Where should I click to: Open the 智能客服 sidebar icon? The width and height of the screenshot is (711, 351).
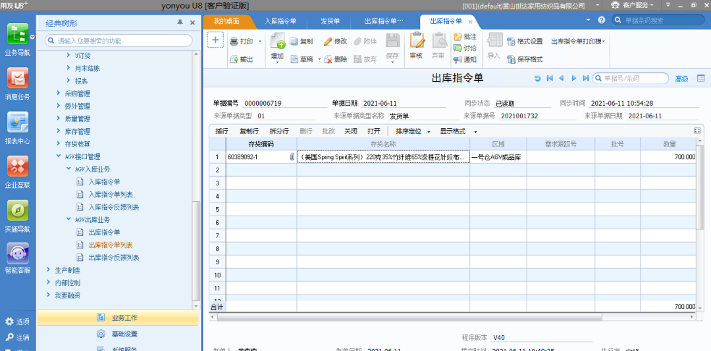tap(18, 254)
